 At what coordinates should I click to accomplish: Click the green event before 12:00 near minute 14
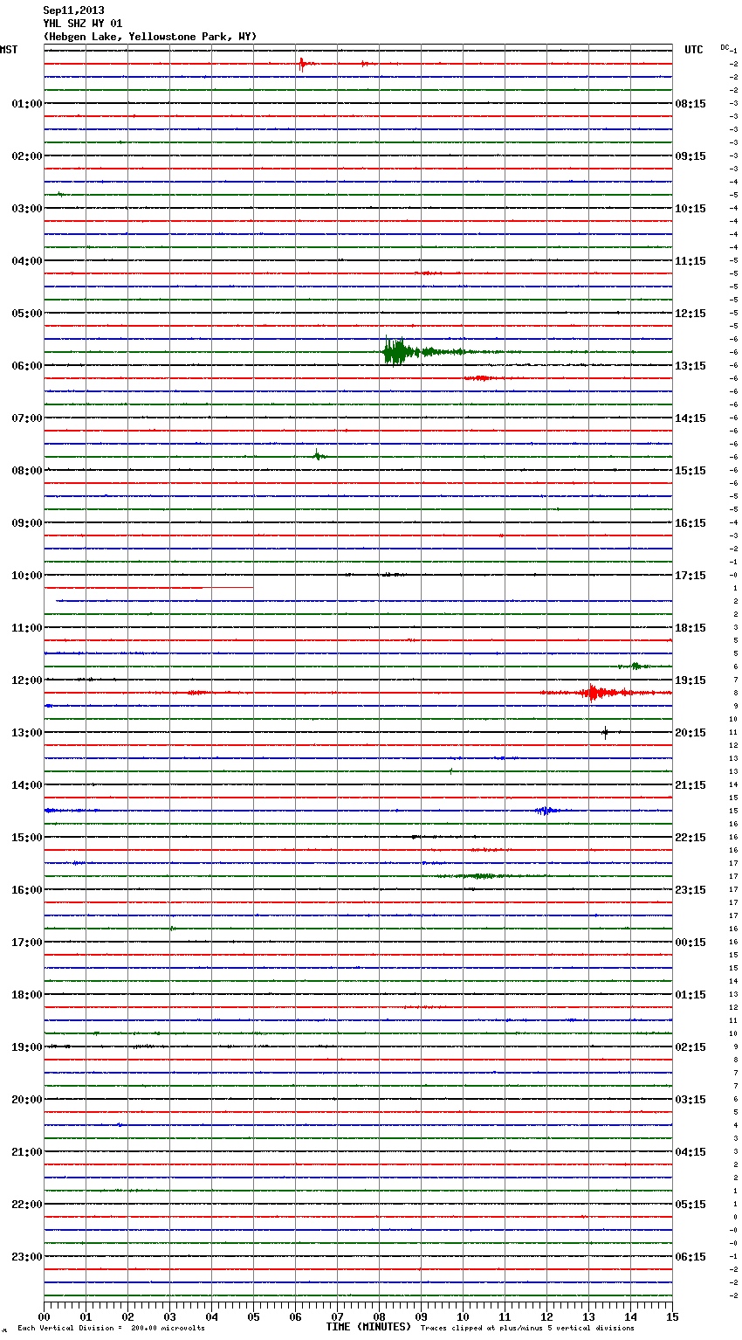(636, 667)
